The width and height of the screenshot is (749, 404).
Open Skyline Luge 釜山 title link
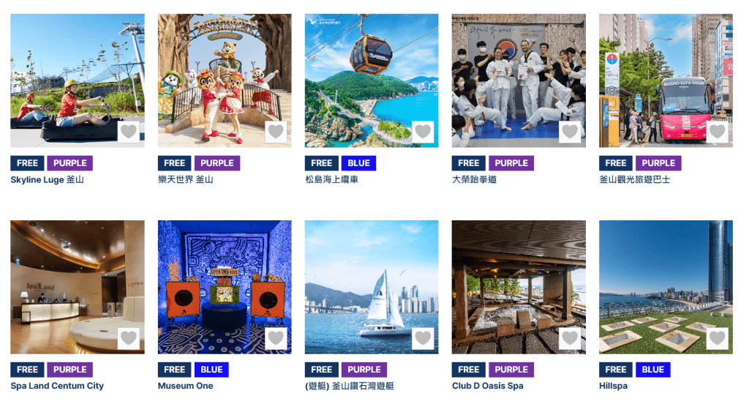coord(48,180)
